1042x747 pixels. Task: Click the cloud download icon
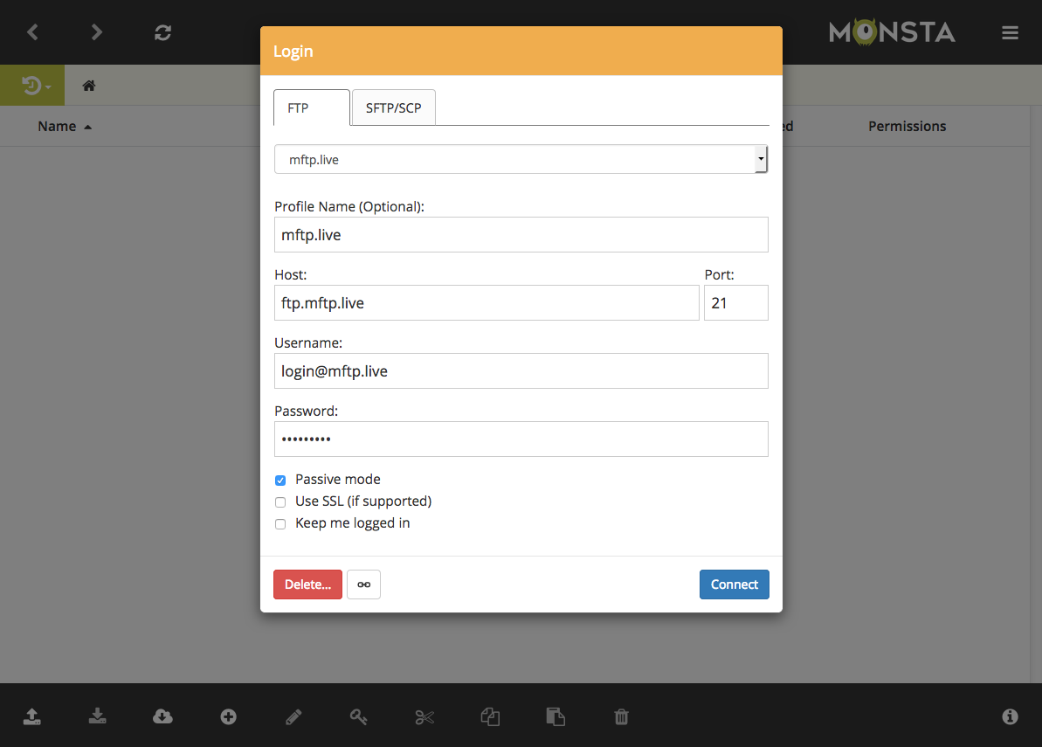click(x=162, y=716)
